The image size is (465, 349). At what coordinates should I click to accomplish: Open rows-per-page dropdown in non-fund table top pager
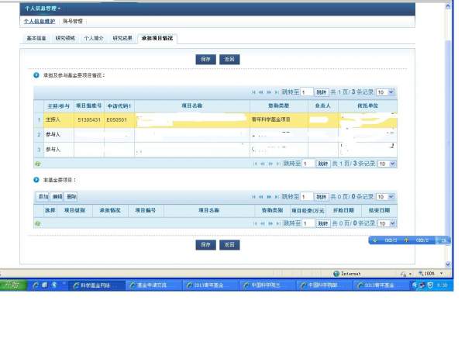385,197
